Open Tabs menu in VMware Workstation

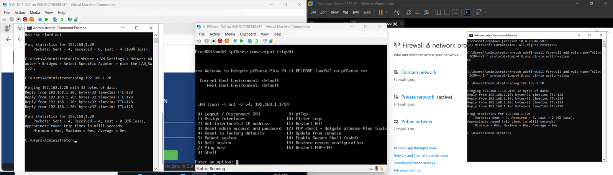tap(356, 12)
